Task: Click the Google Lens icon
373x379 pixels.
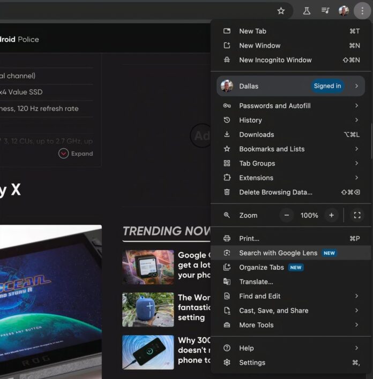Action: [227, 253]
